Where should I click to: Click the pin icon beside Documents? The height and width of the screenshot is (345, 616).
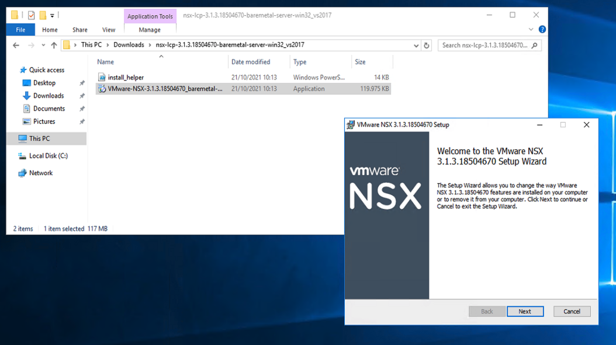(82, 109)
